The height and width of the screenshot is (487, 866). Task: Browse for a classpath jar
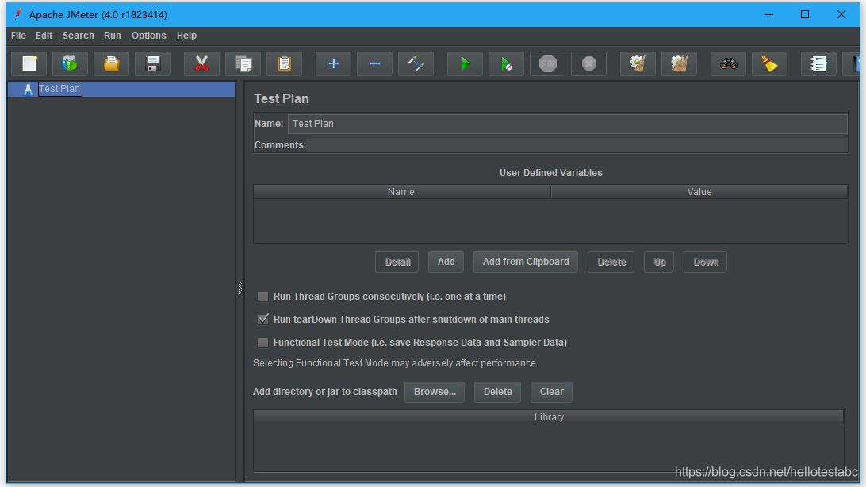point(435,392)
